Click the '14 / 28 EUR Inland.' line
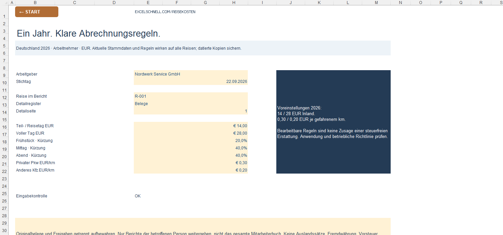The height and width of the screenshot is (235, 503). click(x=296, y=114)
